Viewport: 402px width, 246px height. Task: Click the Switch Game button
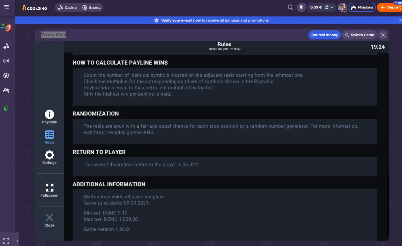click(359, 35)
